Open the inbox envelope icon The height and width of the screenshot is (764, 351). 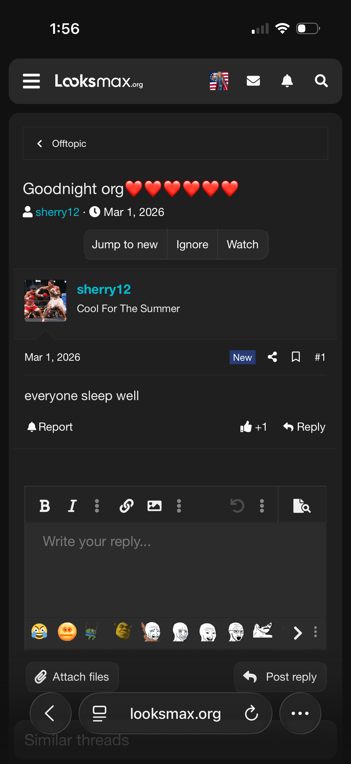(x=253, y=81)
